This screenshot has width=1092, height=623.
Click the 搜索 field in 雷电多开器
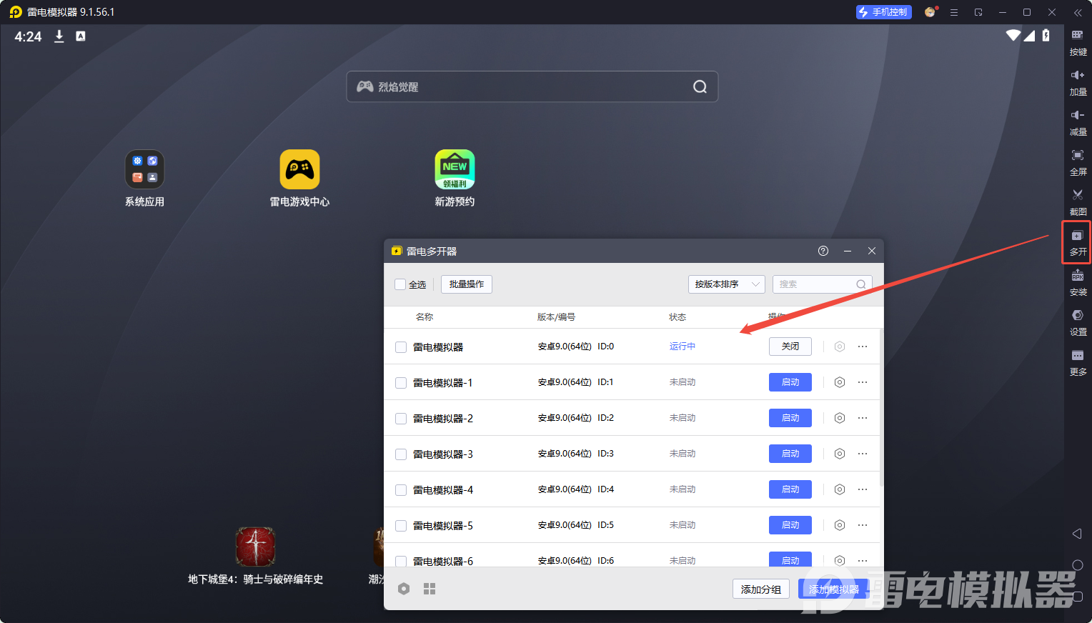pos(823,284)
